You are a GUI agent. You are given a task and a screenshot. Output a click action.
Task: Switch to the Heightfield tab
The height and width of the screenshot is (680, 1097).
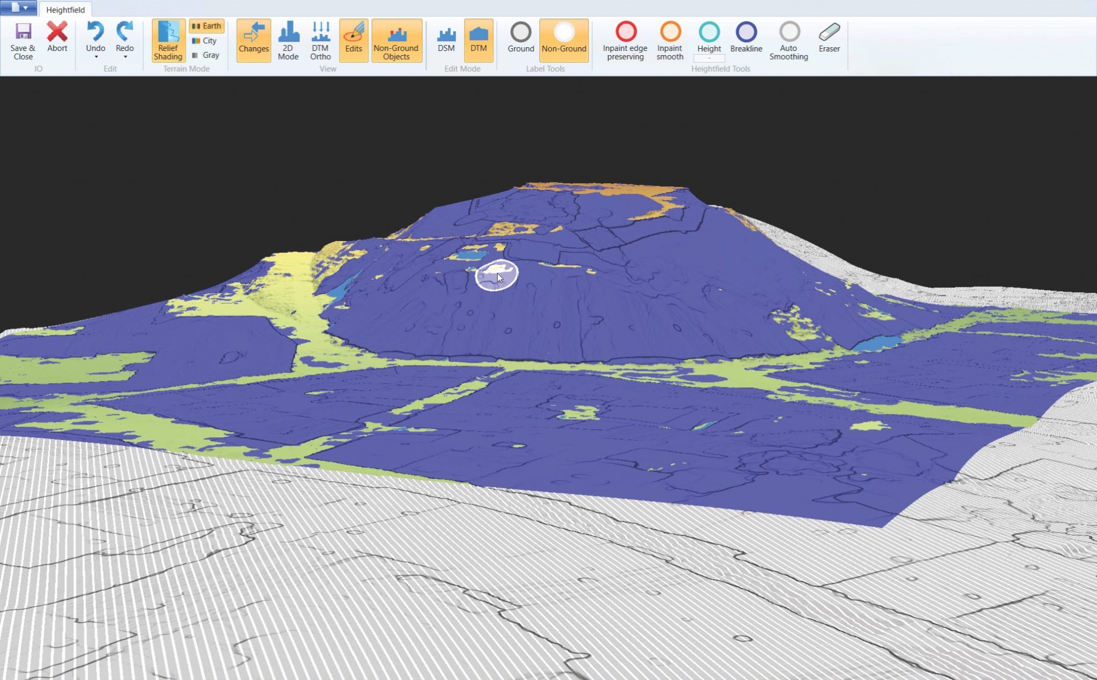(65, 9)
